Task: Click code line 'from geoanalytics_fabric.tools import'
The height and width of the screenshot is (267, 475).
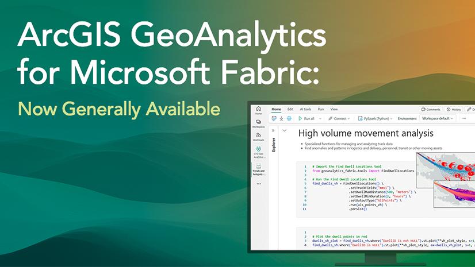Action: click(x=363, y=171)
